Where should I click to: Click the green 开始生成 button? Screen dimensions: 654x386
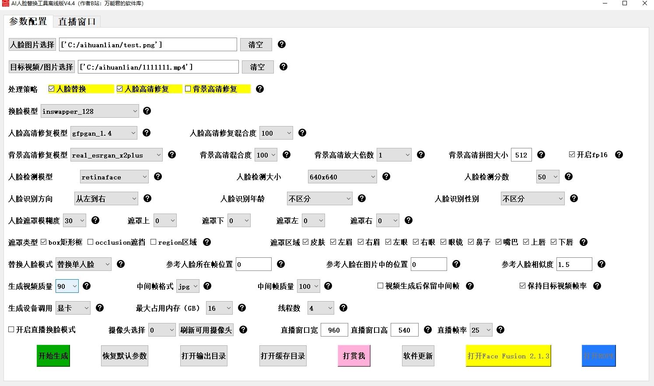pos(53,356)
